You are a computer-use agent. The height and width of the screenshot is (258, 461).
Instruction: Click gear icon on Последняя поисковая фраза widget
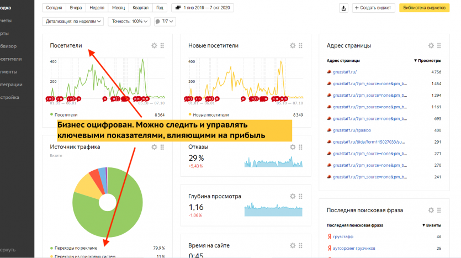[431, 210]
